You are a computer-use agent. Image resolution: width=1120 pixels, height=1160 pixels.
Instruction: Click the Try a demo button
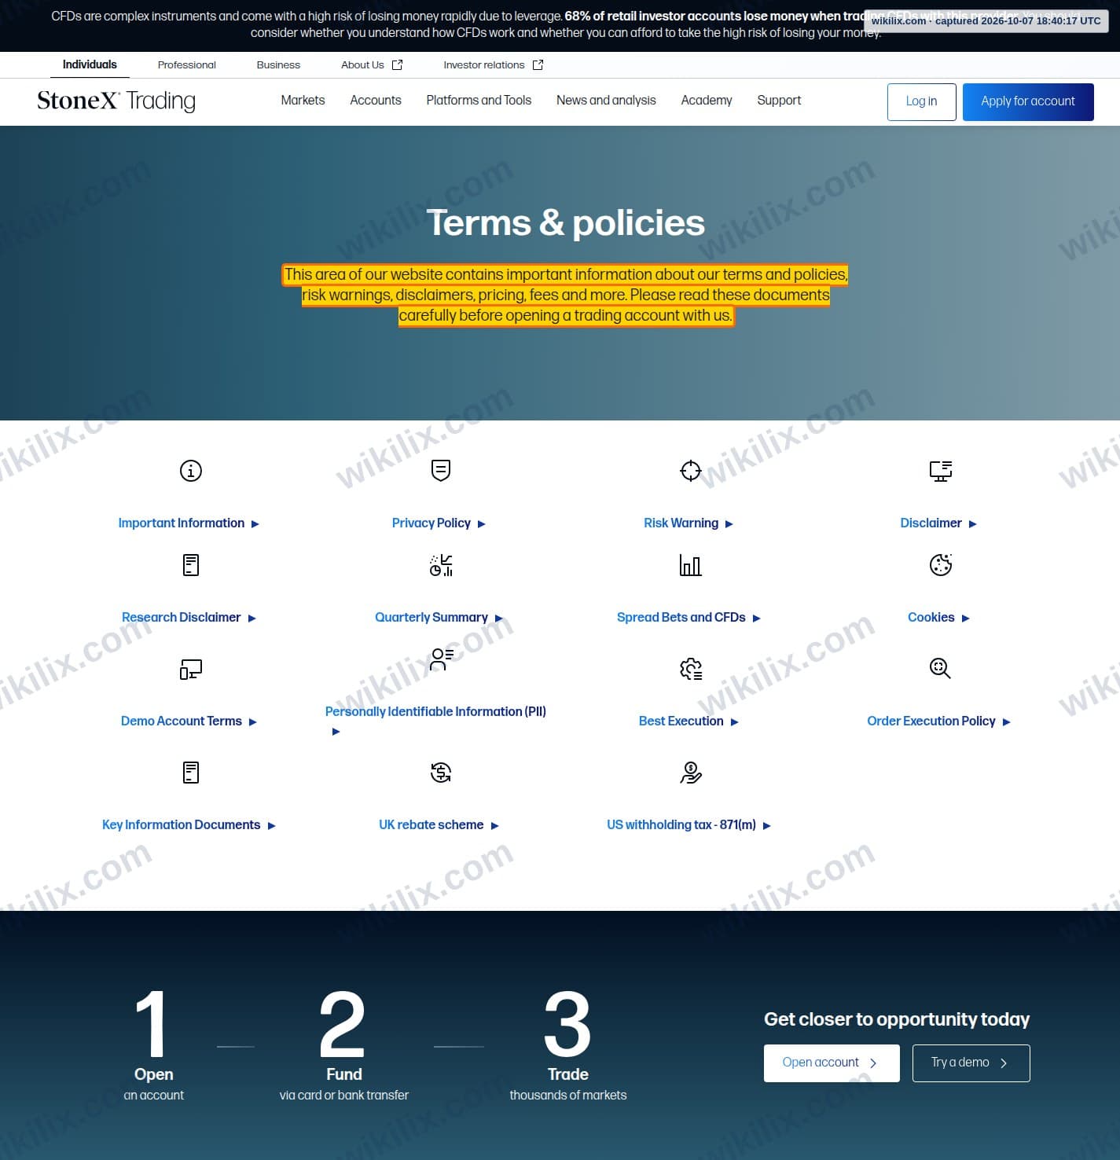[971, 1063]
